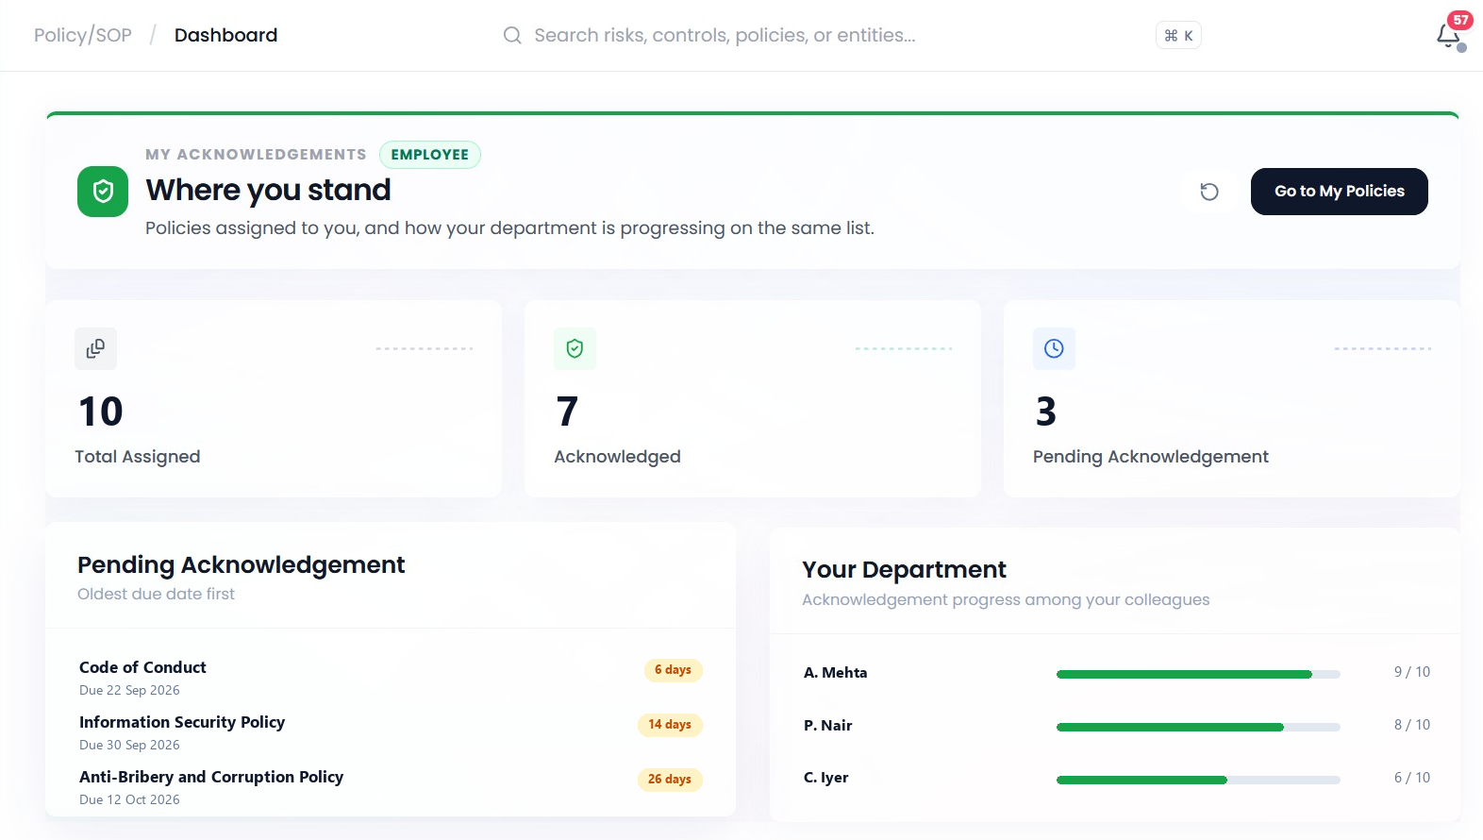Image resolution: width=1483 pixels, height=840 pixels.
Task: Click the Your Department heading
Action: [904, 570]
